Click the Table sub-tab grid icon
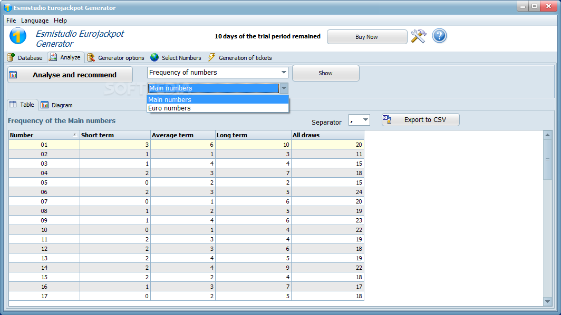The height and width of the screenshot is (315, 561). tap(13, 105)
